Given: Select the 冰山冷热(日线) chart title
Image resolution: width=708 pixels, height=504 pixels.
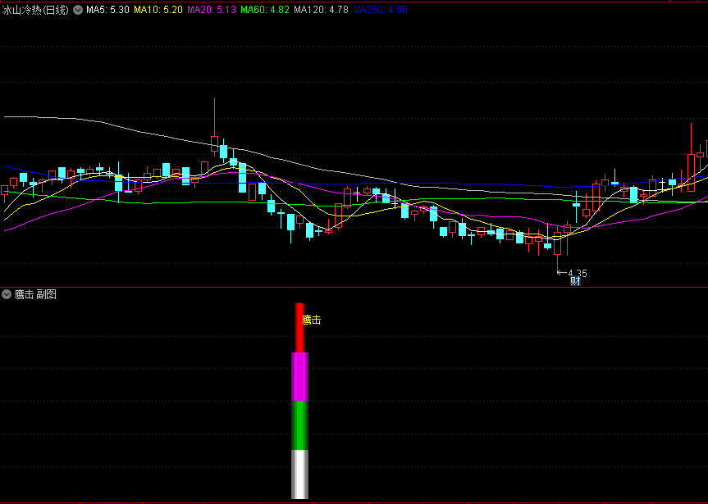Looking at the screenshot, I should 35,10.
